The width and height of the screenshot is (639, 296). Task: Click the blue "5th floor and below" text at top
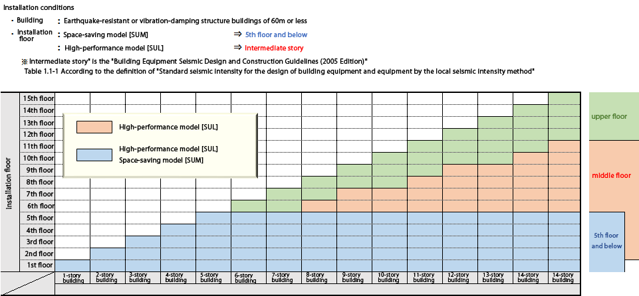coord(276,35)
